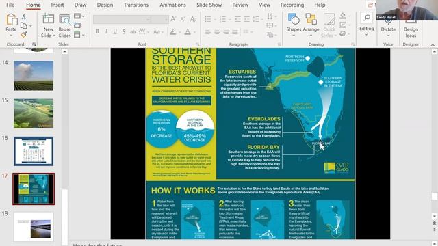The width and height of the screenshot is (438, 246).
Task: Align text left
Action: click(208, 31)
